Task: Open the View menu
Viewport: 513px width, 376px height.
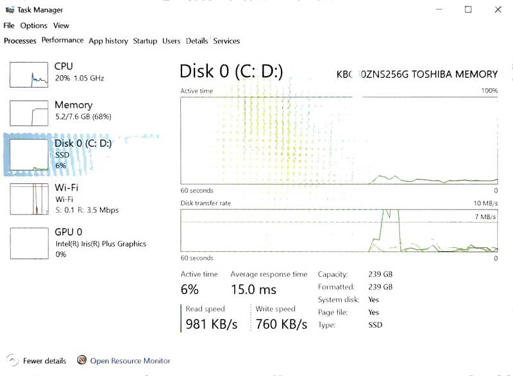Action: tap(61, 26)
